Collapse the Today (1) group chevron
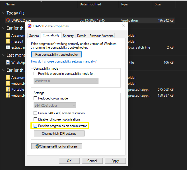This screenshot has height=170, width=187. (x=4, y=13)
